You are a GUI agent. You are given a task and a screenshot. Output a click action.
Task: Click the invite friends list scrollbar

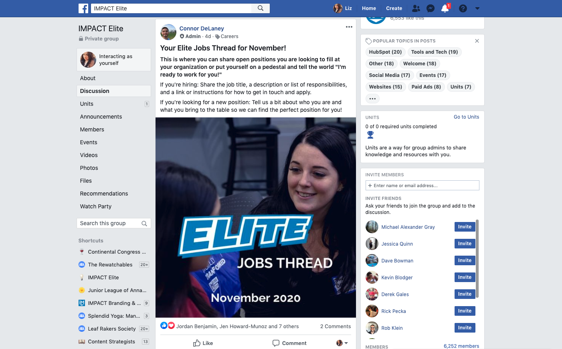[x=477, y=258]
